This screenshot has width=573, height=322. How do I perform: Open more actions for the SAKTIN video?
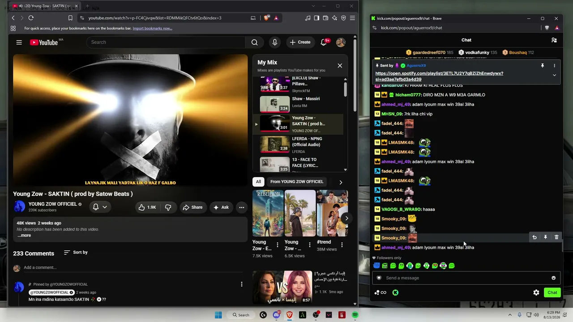pos(242,207)
